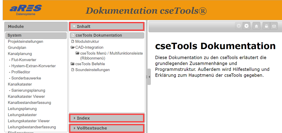Select Soundeinstellungen in the contents tree
Image resolution: width=282 pixels, height=133 pixels.
[92, 70]
